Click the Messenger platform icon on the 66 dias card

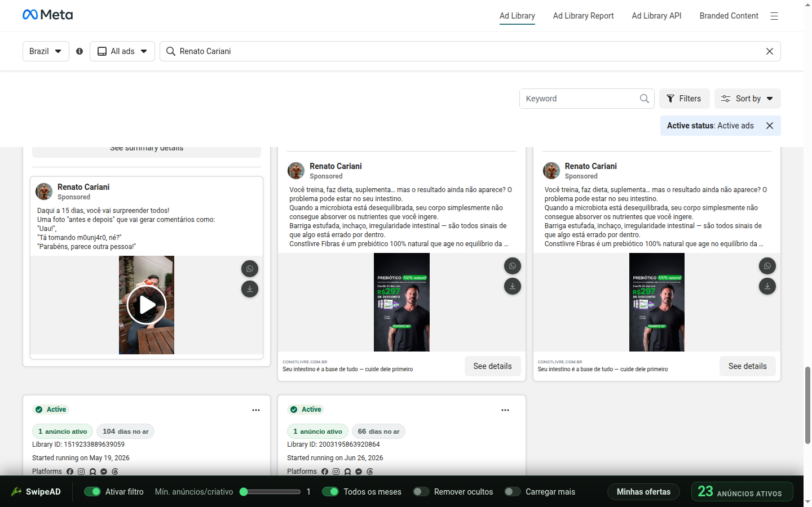[x=359, y=472]
